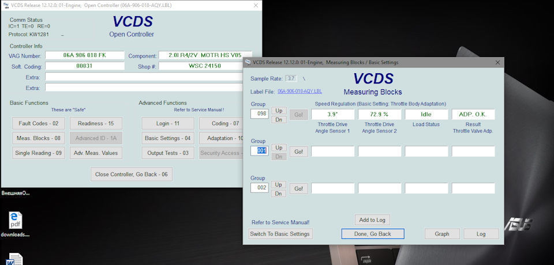Select the downloads PDF desktop icon
The width and height of the screenshot is (554, 265).
point(15,225)
